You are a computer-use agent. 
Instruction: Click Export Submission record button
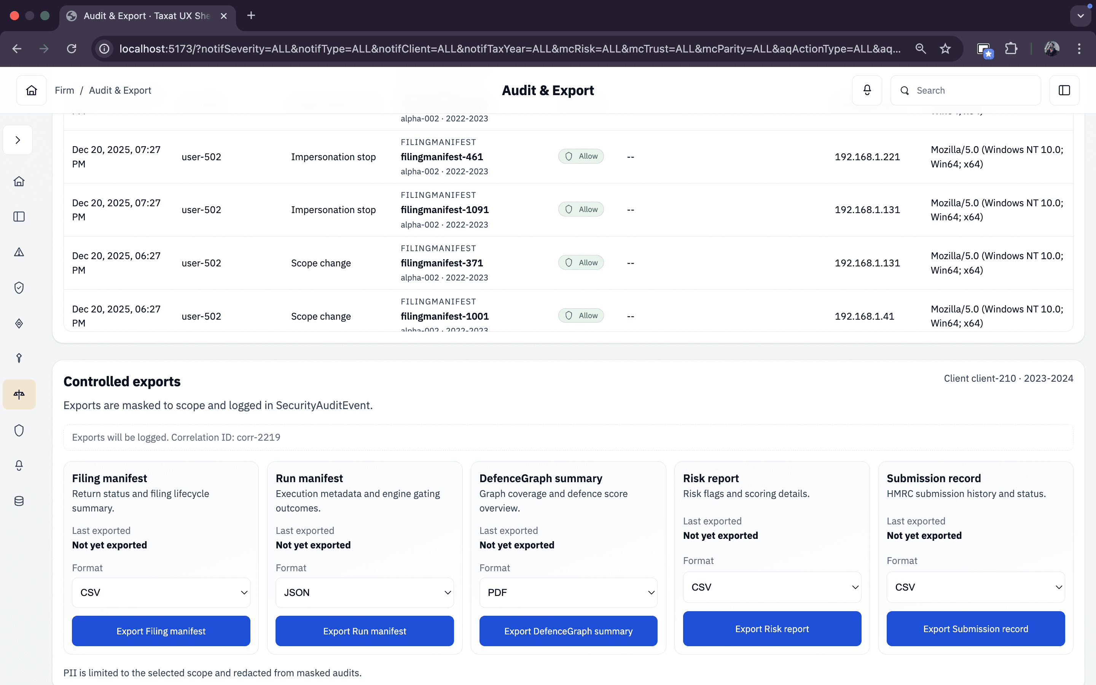[x=975, y=629]
